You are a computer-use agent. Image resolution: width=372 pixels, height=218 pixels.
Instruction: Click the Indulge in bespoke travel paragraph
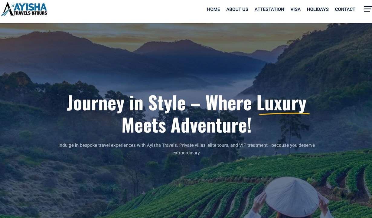coord(187,149)
